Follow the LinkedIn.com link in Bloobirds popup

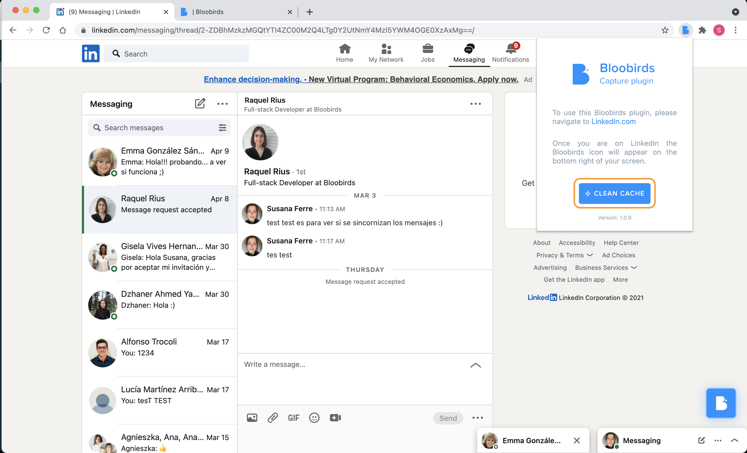coord(613,122)
